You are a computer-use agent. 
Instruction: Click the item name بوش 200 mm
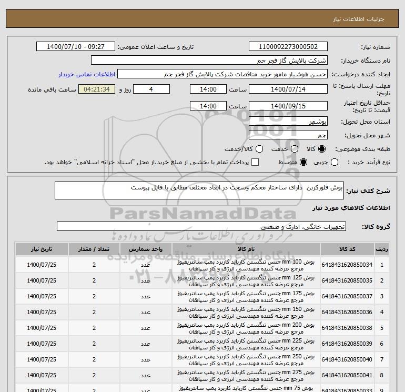tap(246, 328)
